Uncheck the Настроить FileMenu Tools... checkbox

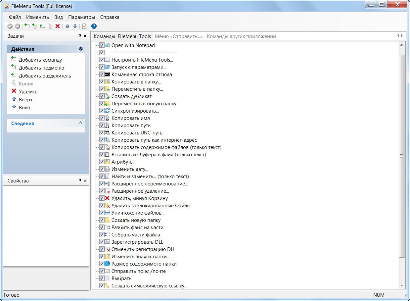(102, 60)
